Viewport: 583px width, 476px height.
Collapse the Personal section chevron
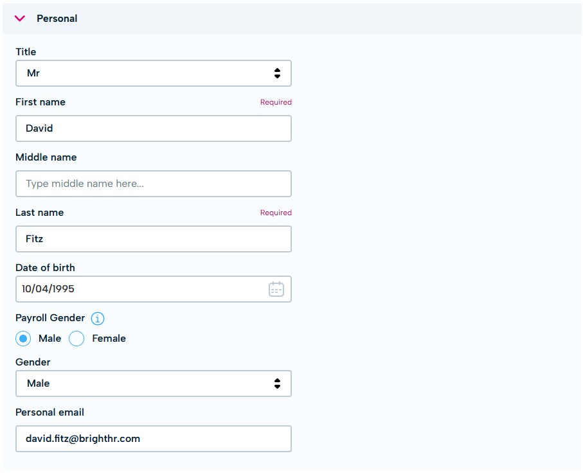[x=20, y=19]
